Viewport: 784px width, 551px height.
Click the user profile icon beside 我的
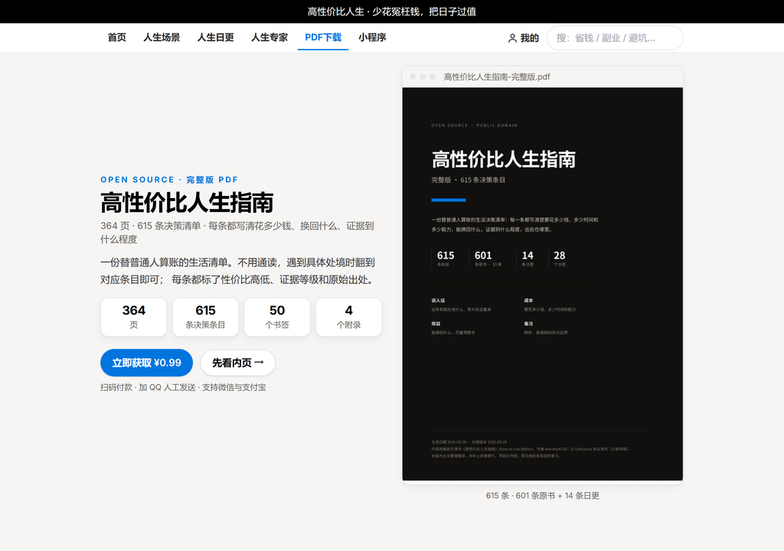512,38
